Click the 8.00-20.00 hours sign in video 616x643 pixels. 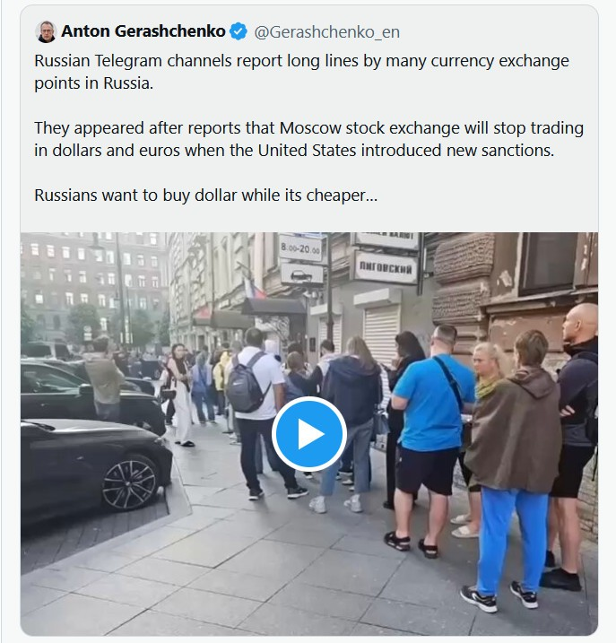pyautogui.click(x=300, y=248)
